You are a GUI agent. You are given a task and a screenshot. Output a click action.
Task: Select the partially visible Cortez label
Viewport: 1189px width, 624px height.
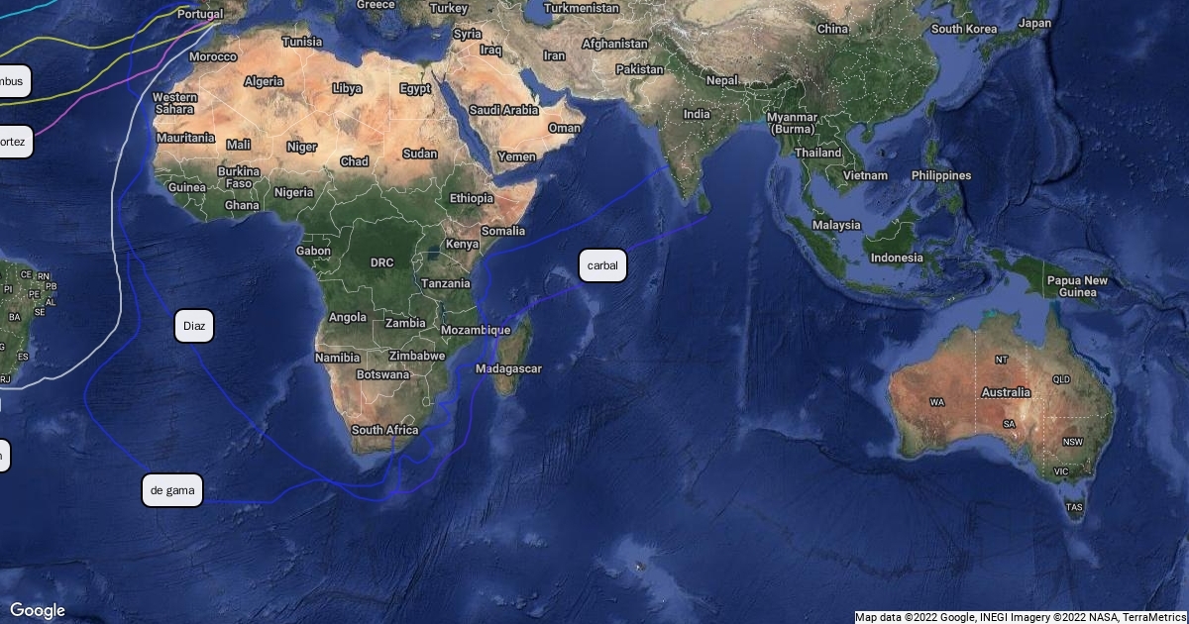[15, 142]
